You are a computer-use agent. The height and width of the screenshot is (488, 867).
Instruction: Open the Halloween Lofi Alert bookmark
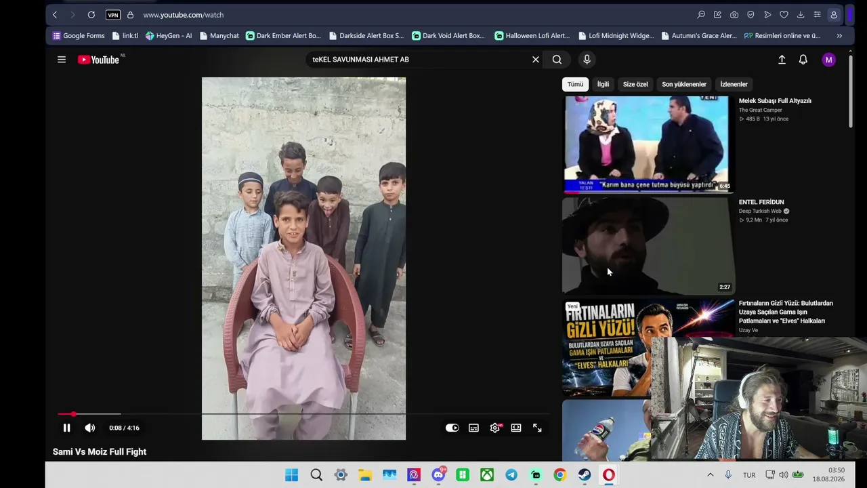click(532, 36)
